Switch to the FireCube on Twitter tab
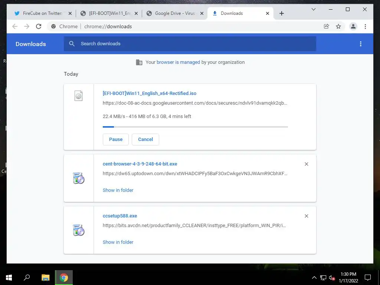 coord(42,13)
